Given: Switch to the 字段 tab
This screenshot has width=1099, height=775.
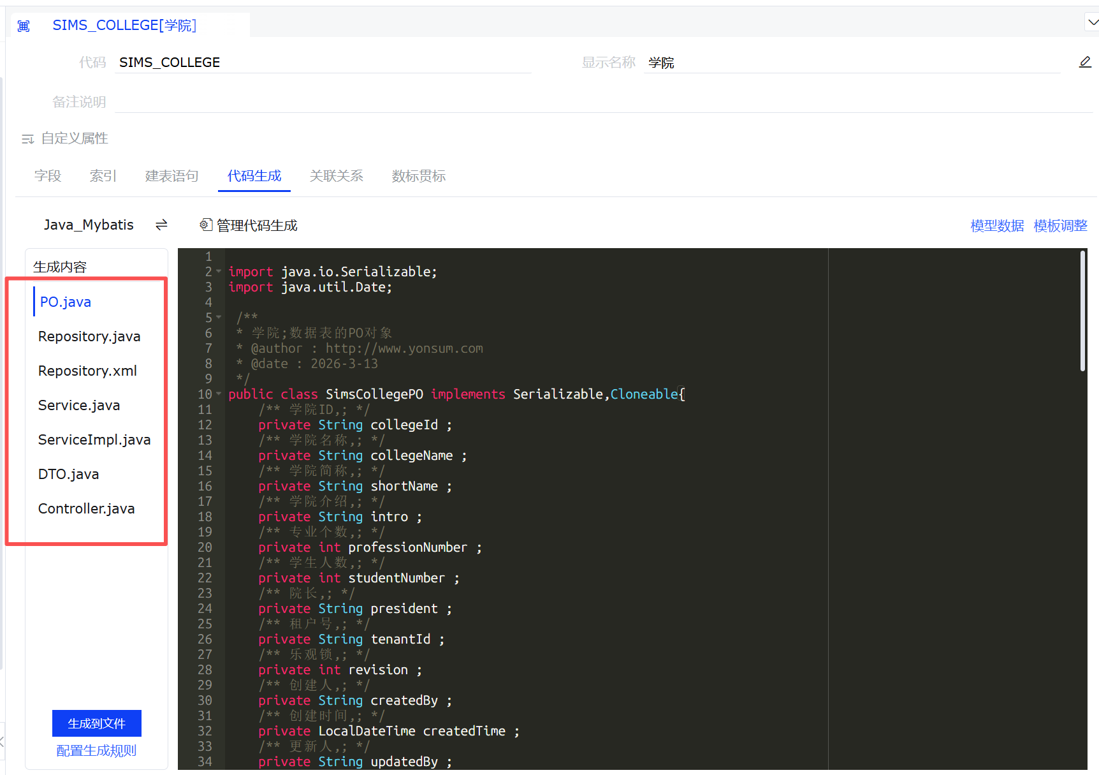Looking at the screenshot, I should [48, 176].
